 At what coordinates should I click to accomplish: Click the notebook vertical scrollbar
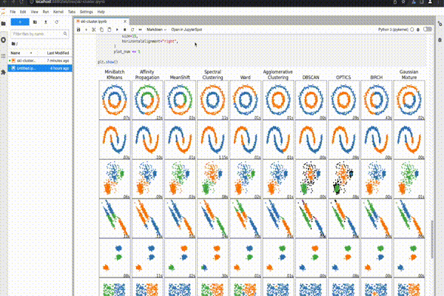click(x=432, y=239)
